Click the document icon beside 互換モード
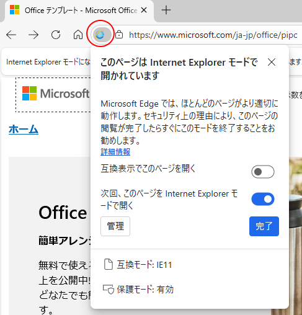The image size is (302, 315). pos(109,264)
